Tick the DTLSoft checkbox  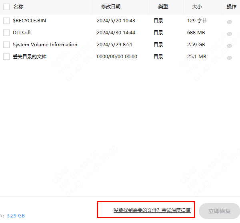coord(6,33)
